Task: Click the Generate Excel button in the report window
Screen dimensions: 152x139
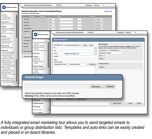Action: (x=27, y=56)
